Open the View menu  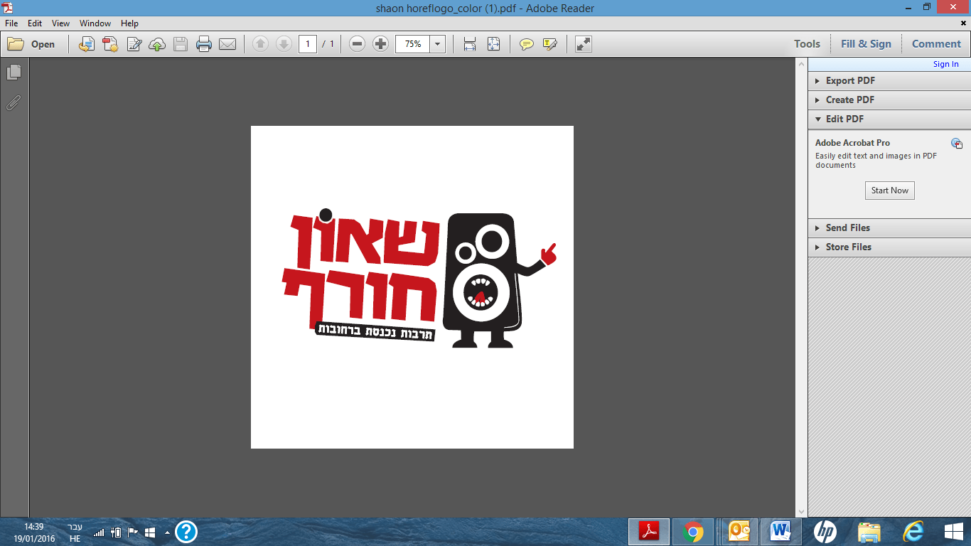60,23
